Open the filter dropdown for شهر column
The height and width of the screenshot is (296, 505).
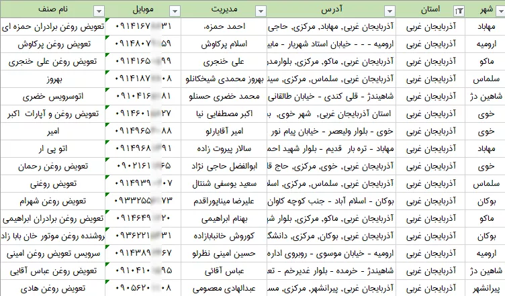[500, 11]
